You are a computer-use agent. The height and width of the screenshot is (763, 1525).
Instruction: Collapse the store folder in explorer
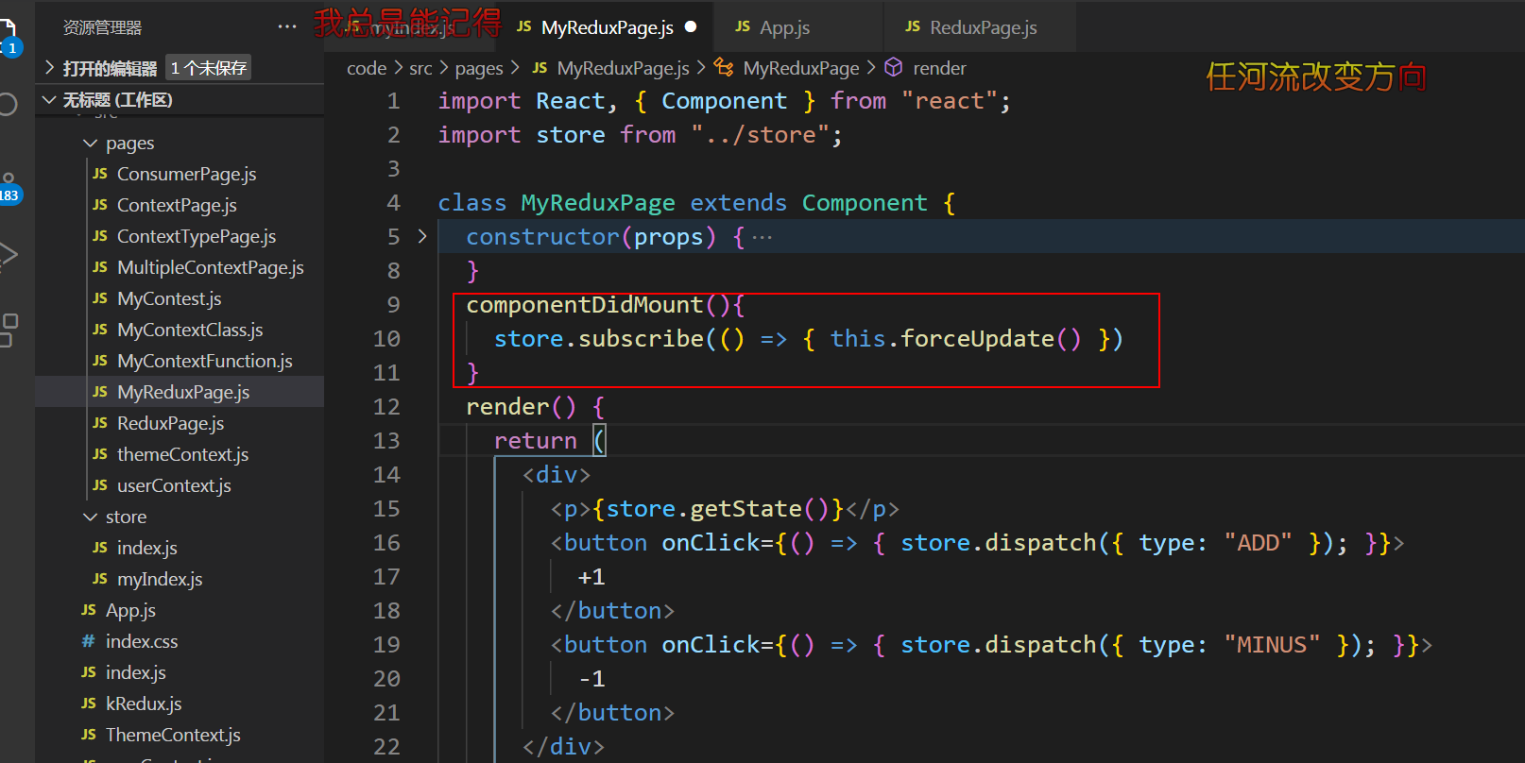tap(91, 517)
